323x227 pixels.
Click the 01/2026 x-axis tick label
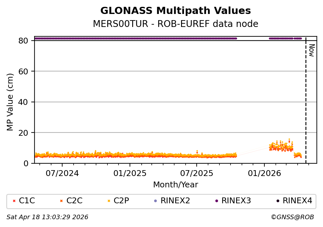[264, 173]
